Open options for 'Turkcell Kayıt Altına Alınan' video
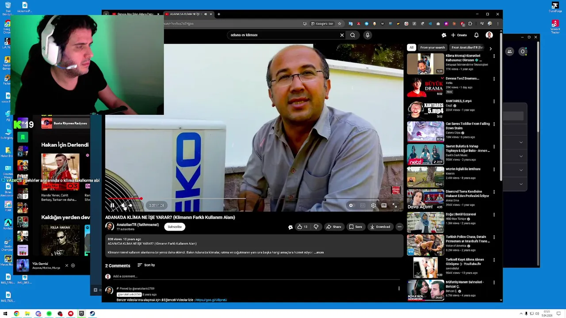 pyautogui.click(x=494, y=260)
